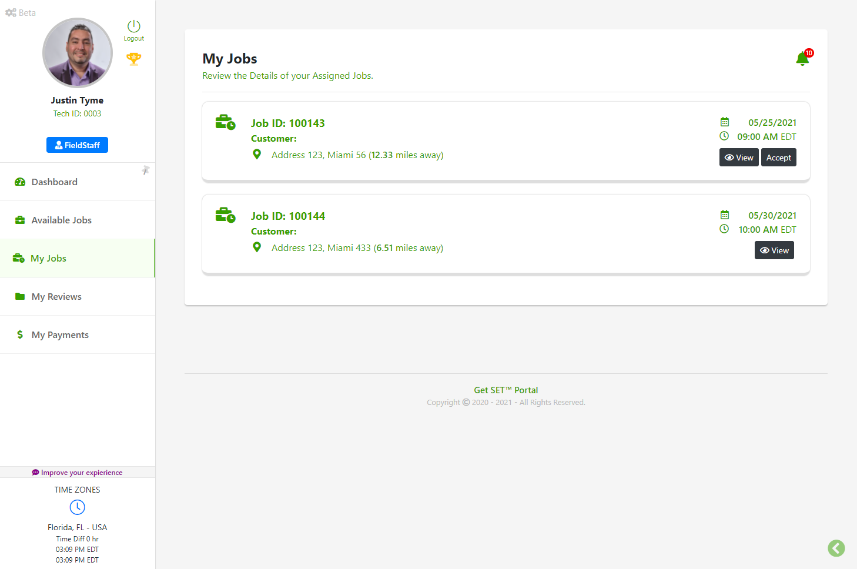
Task: Click the calendar icon beside 05/25/2021
Action: point(725,122)
